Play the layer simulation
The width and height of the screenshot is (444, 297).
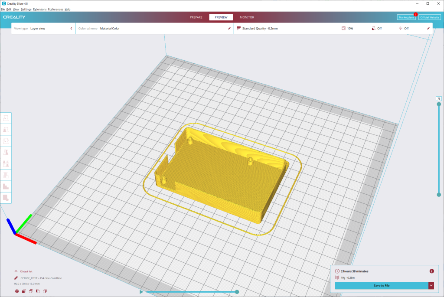coord(141,292)
